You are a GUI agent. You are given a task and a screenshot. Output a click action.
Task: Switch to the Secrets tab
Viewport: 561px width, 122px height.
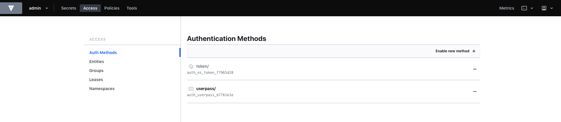69,8
